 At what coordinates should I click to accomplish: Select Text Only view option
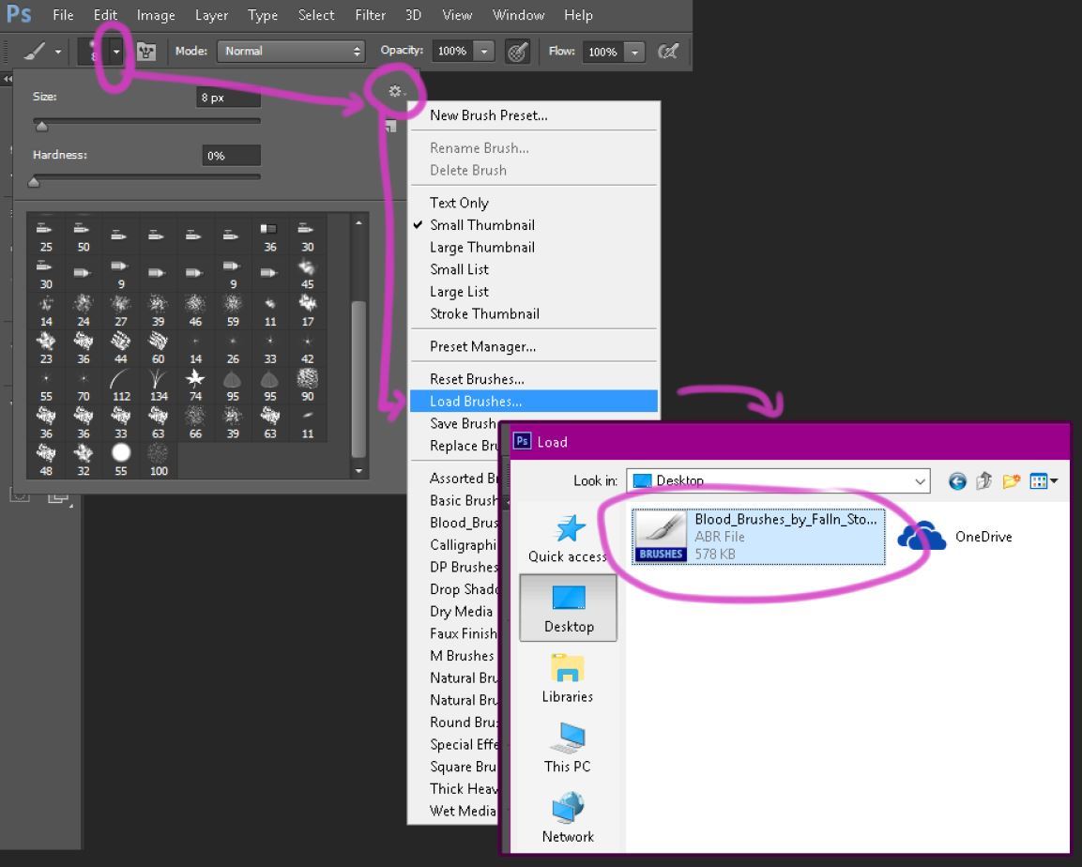[533, 203]
